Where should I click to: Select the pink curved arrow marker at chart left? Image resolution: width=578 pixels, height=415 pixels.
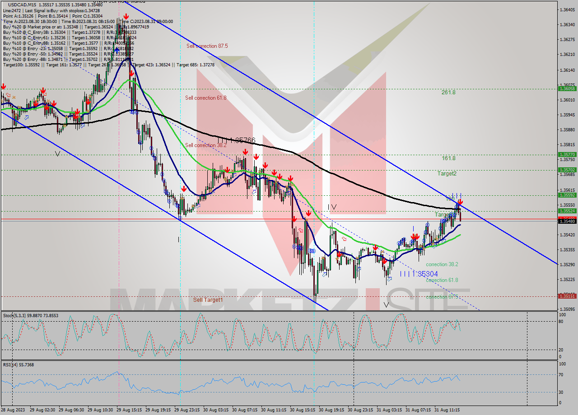click(7, 95)
